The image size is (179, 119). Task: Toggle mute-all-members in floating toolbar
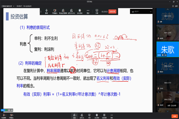point(63,12)
